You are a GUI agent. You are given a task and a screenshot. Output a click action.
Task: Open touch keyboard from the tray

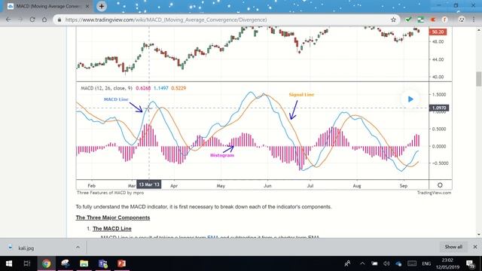pyautogui.click(x=412, y=263)
